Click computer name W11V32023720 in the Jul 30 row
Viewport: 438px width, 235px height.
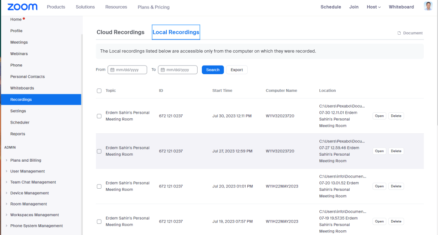click(x=280, y=116)
